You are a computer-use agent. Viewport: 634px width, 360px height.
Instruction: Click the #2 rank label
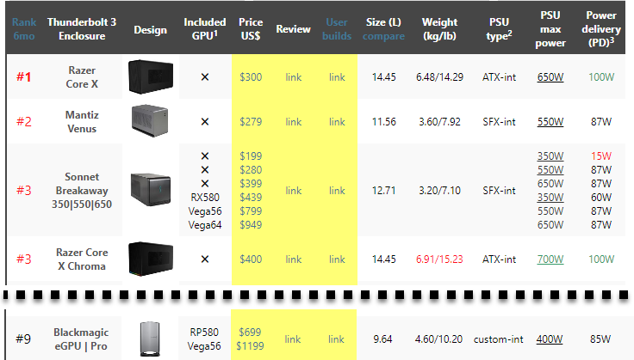pos(23,121)
